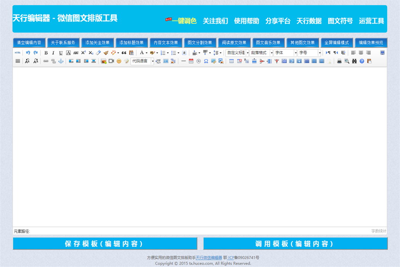Image resolution: width=400 pixels, height=267 pixels.
Task: Insert an emoticon with the smiley icon
Action: (119, 61)
